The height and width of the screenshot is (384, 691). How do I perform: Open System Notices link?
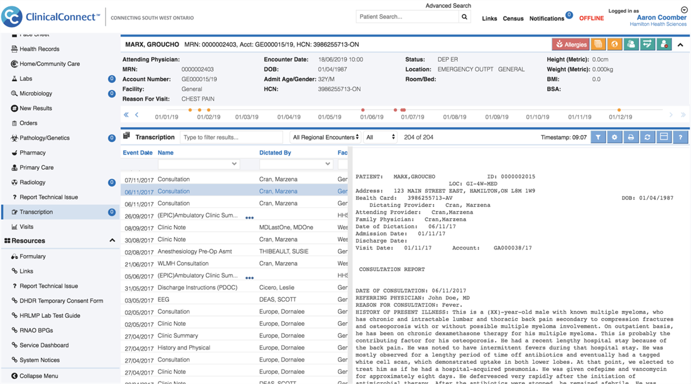39,360
